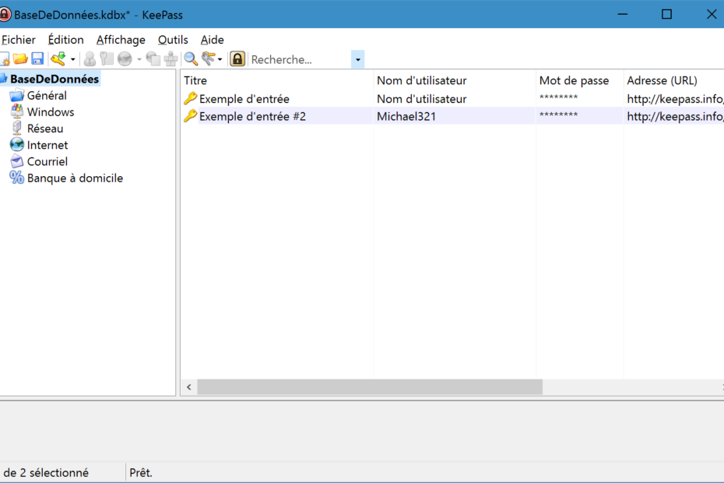
Task: Click the Open database folder icon
Action: [20, 59]
